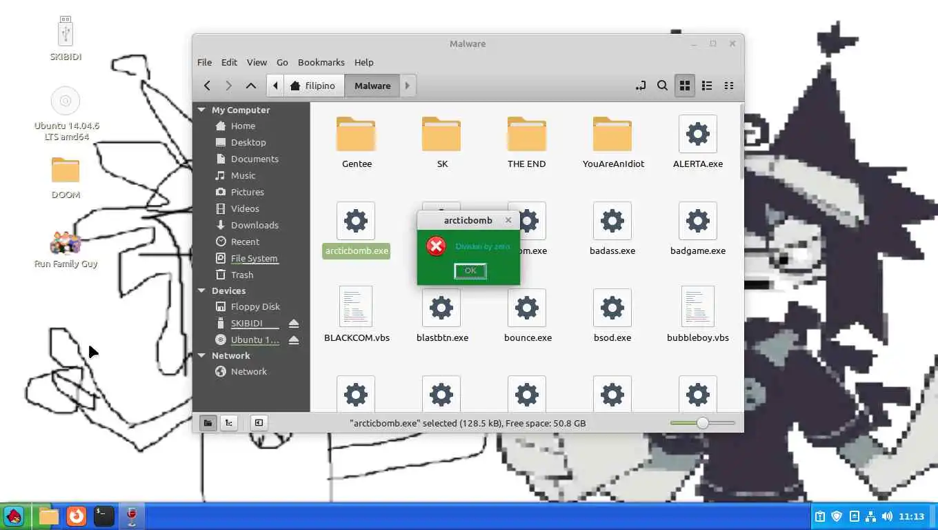
Task: Close the arcticbomb error dialog
Action: [508, 220]
